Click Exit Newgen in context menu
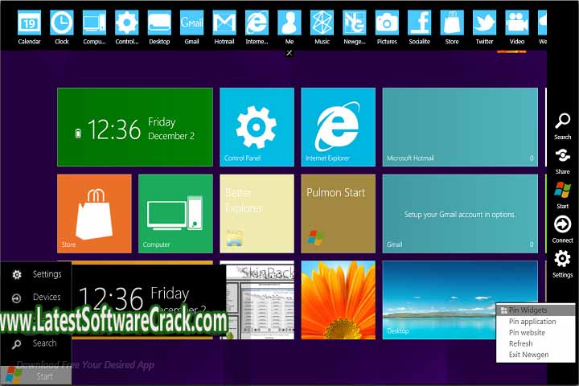 [528, 355]
